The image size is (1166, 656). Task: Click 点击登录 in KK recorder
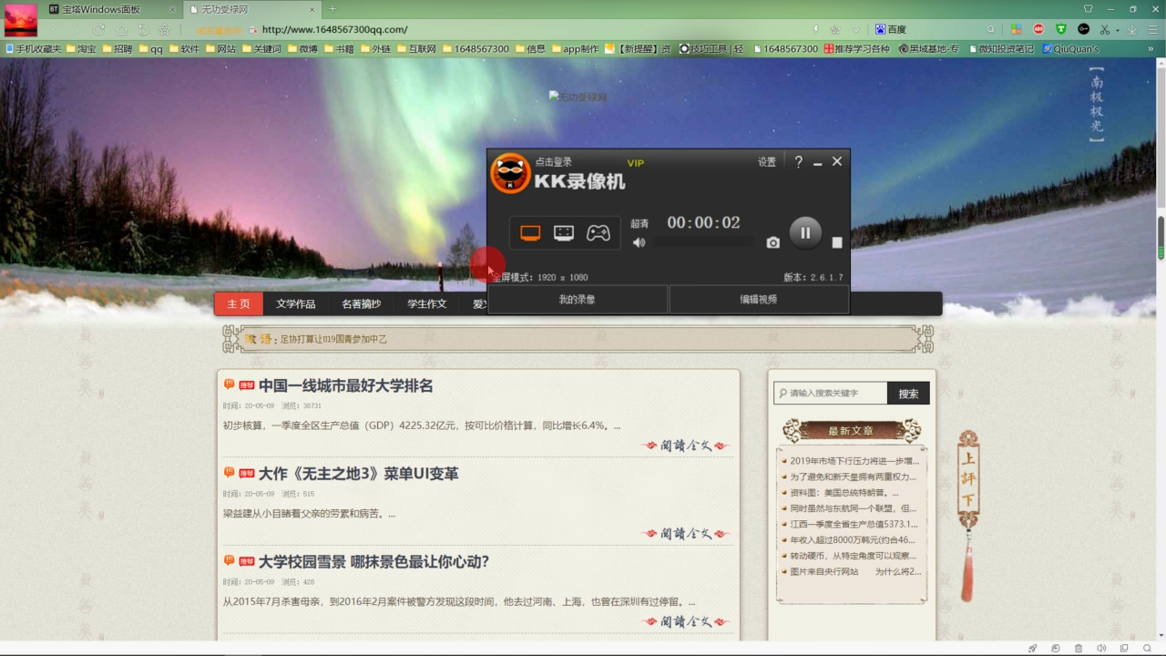pyautogui.click(x=554, y=162)
